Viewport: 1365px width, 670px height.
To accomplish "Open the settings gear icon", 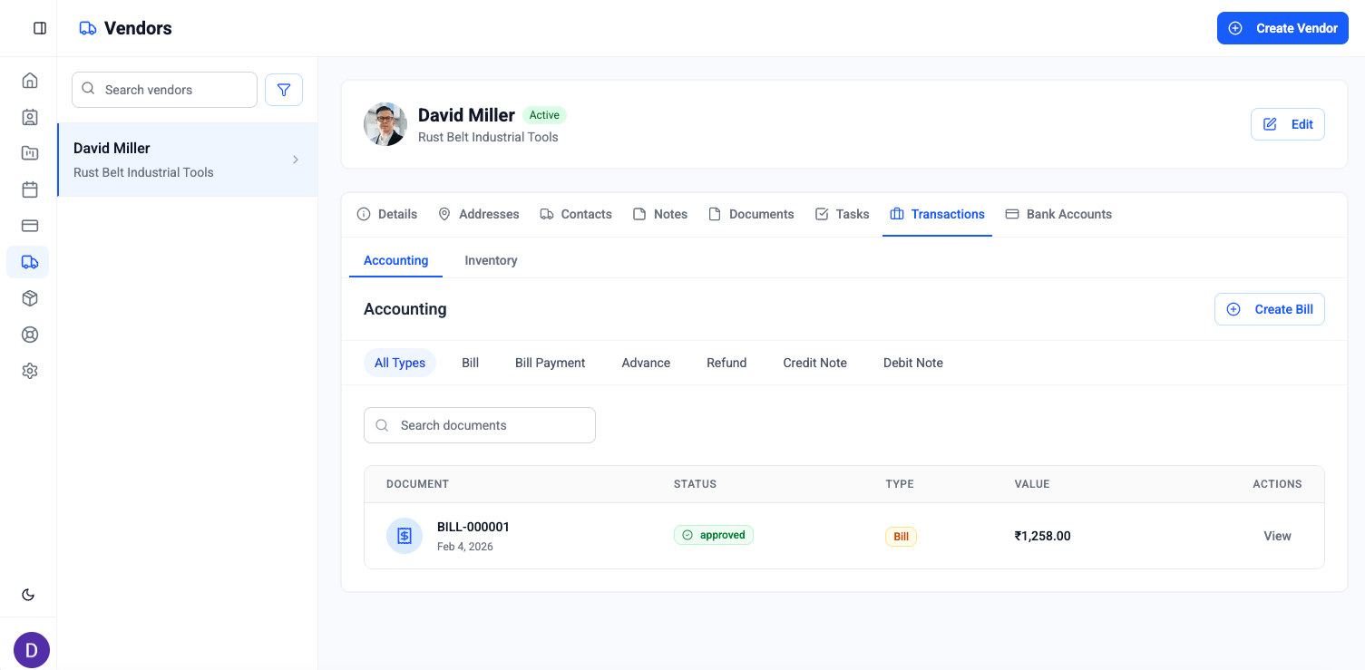I will [30, 371].
